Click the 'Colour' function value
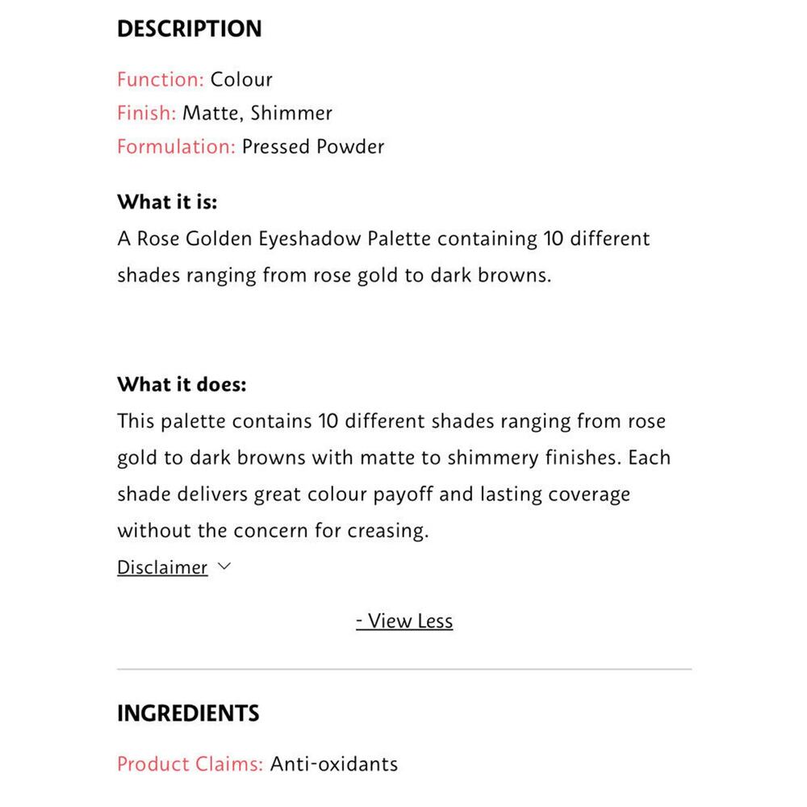The image size is (807, 807). click(241, 79)
